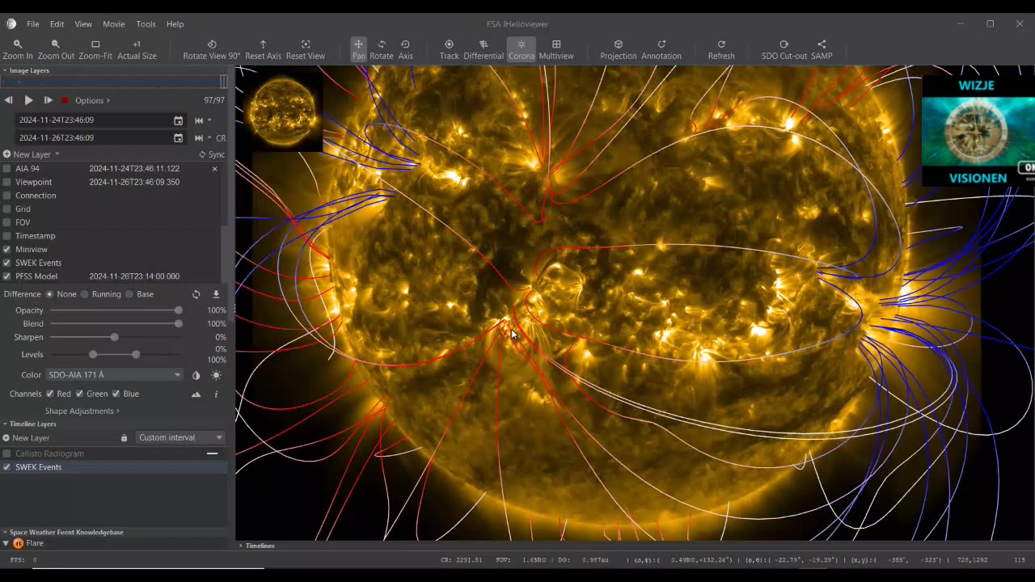Viewport: 1035px width, 582px height.
Task: Show layer metadata info icon
Action: (x=216, y=394)
